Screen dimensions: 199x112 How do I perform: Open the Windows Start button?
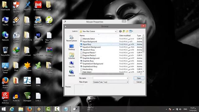coord(3,109)
